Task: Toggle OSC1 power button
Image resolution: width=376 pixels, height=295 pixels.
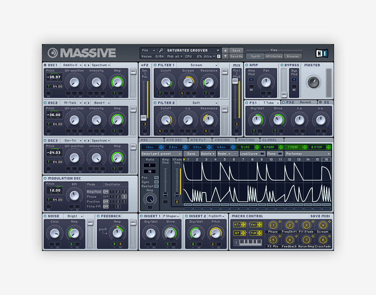Action: click(x=45, y=65)
